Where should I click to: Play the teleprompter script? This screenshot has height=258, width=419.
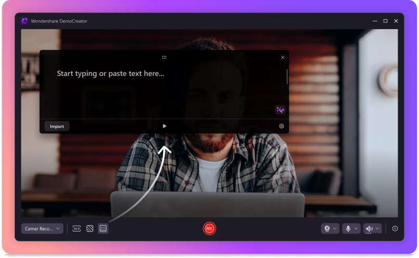click(x=165, y=126)
